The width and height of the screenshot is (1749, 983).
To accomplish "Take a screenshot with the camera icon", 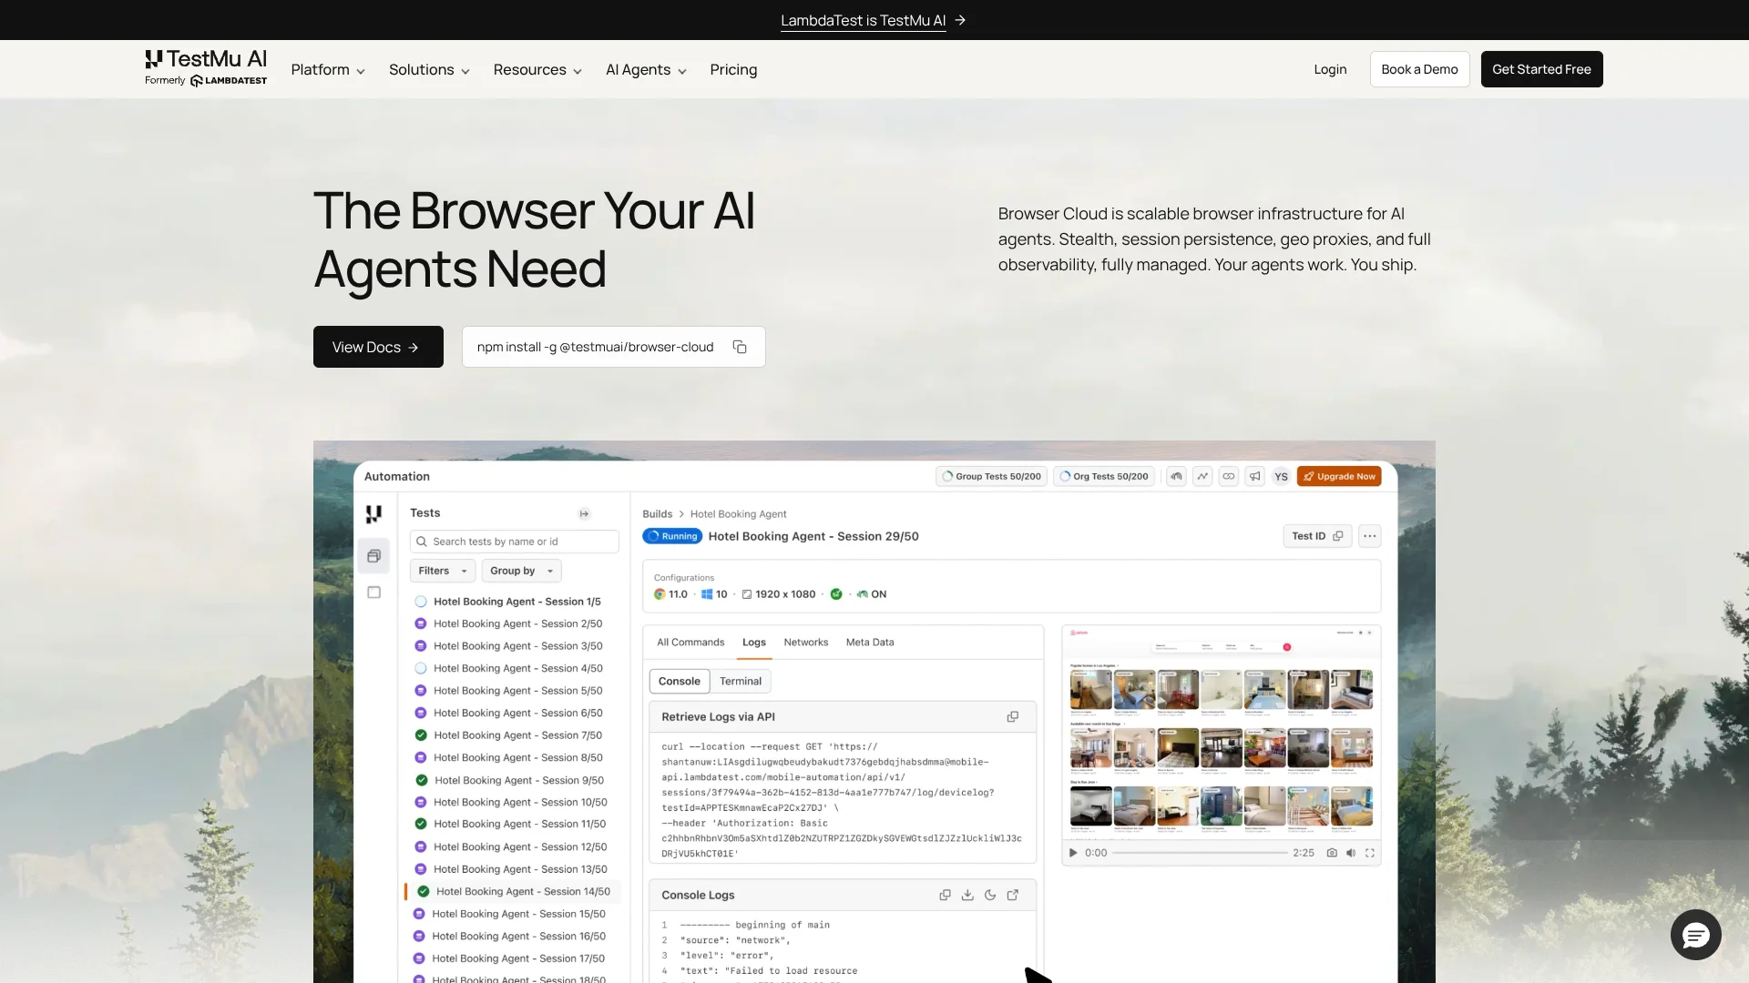I will (1332, 853).
